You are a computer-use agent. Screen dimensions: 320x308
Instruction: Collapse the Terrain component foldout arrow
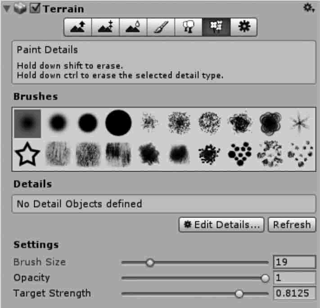[x=7, y=9]
